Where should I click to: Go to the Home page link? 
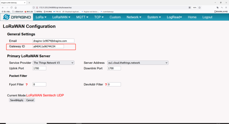[x=192, y=17]
